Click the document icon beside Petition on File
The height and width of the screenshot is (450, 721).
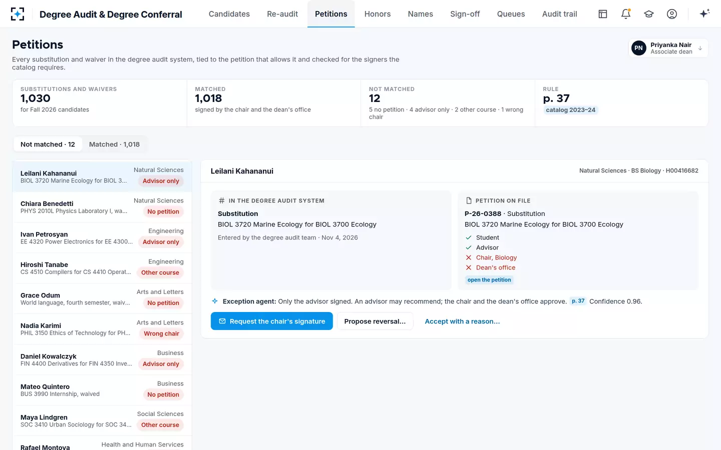click(x=469, y=200)
